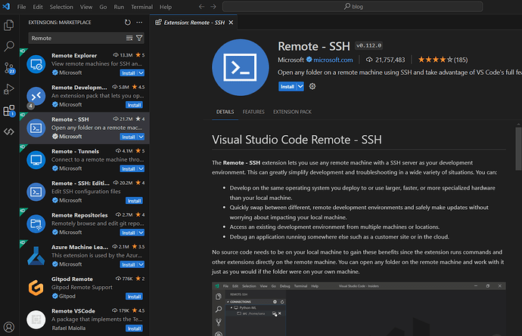Switch to the EXTENSION PACK tab
Image resolution: width=522 pixels, height=336 pixels.
[x=292, y=112]
